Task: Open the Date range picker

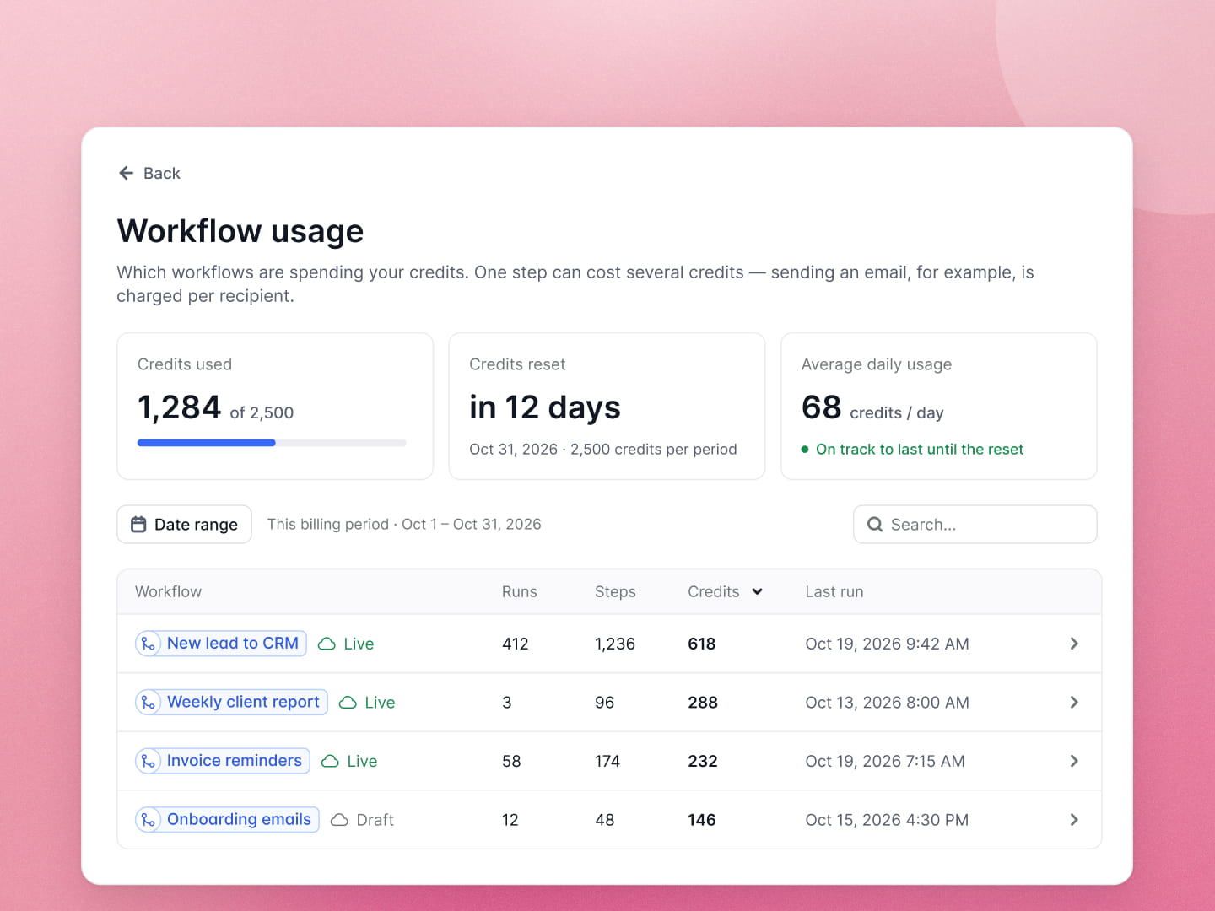Action: point(184,525)
